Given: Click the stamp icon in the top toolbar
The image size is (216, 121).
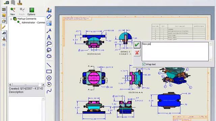Looking at the screenshot, I should click(20, 2).
